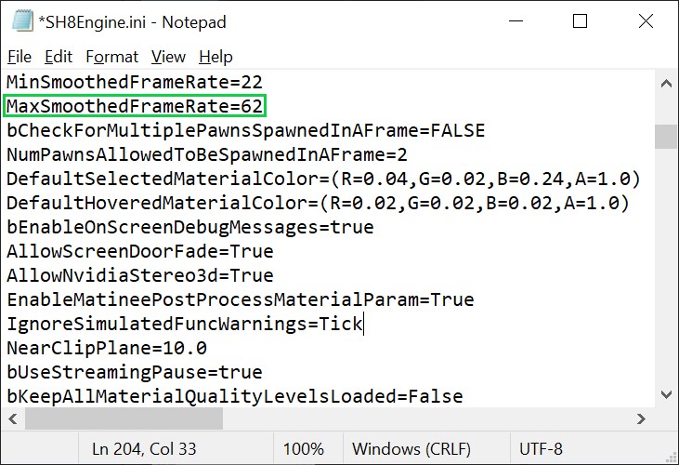679x465 pixels.
Task: Click the NearClipPlane=10.0 line
Action: [x=107, y=348]
